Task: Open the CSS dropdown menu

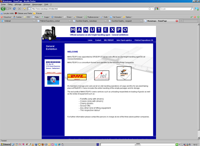Action: coord(27,17)
